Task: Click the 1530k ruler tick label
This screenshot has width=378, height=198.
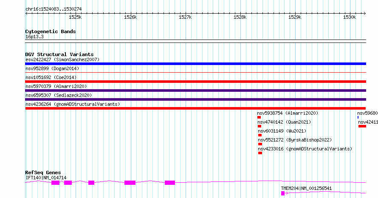Action: point(350,17)
